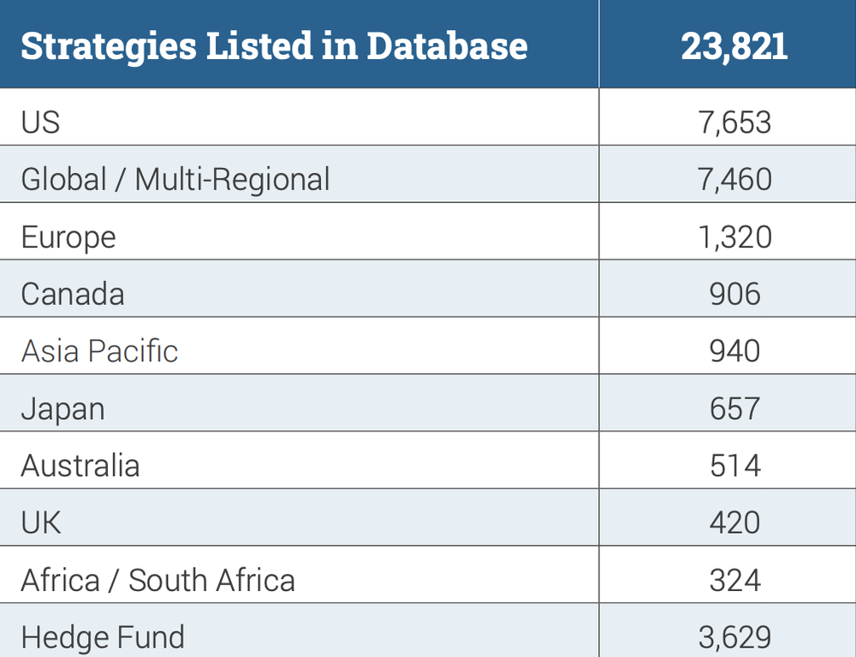This screenshot has width=856, height=657.
Task: Select the 940 value cell
Action: click(x=734, y=351)
